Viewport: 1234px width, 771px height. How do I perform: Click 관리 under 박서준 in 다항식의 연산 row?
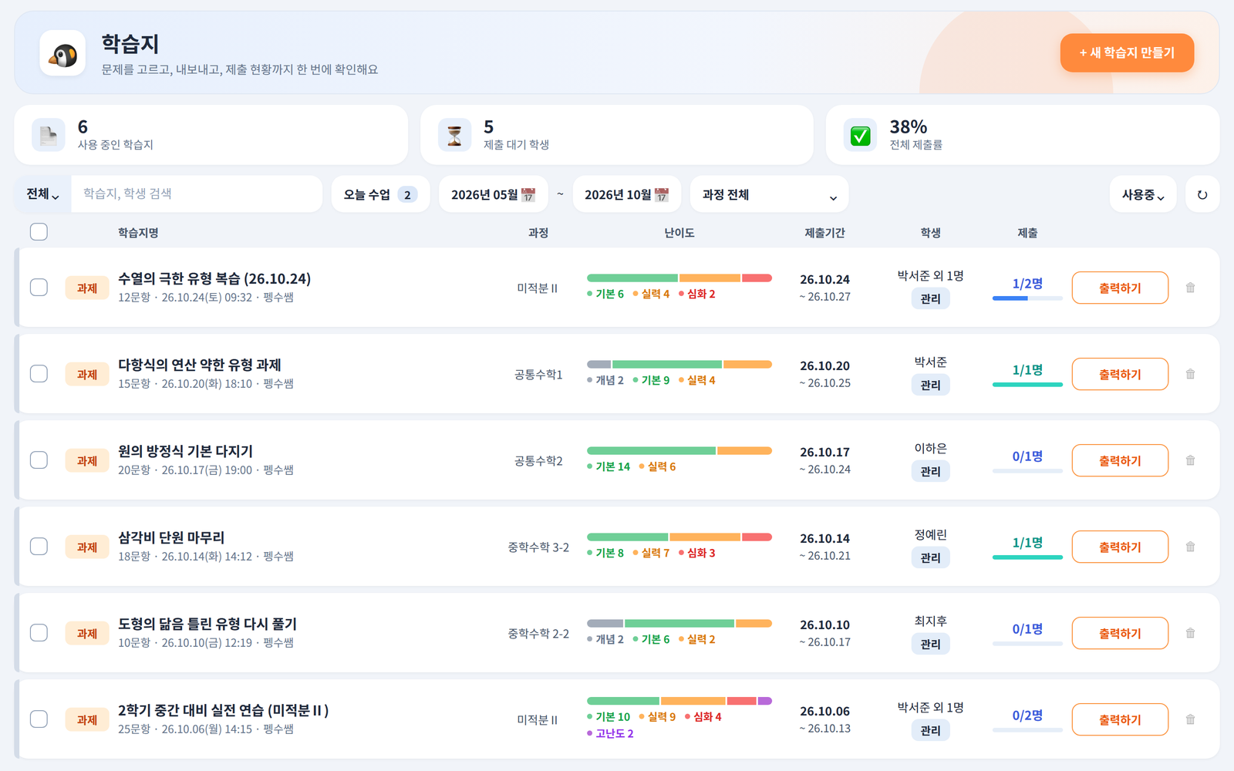tap(930, 385)
